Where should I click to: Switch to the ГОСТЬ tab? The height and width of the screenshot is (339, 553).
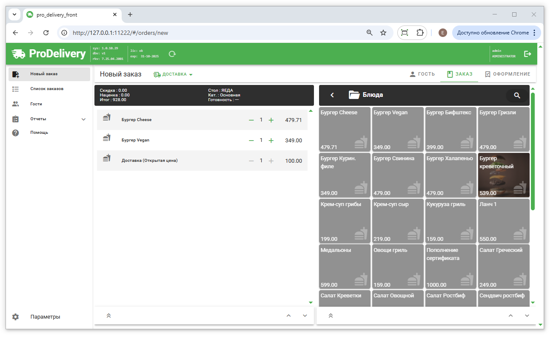tap(422, 74)
